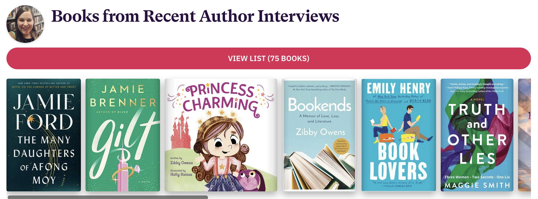The image size is (538, 199).
Task: Select the Bookends memoir cover by Zibby Owens
Action: click(x=319, y=135)
